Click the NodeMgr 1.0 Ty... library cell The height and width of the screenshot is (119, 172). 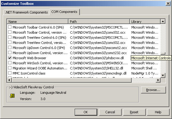(145, 73)
